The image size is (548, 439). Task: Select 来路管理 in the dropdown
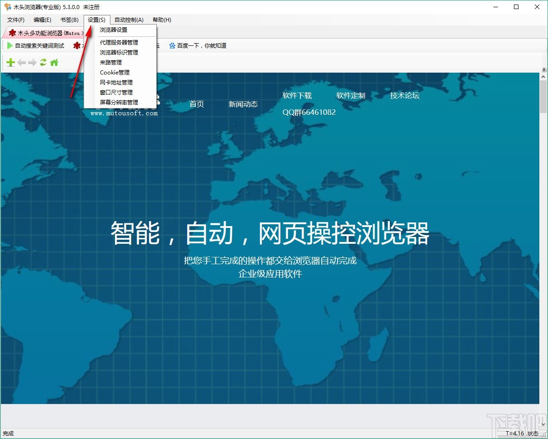[120, 63]
